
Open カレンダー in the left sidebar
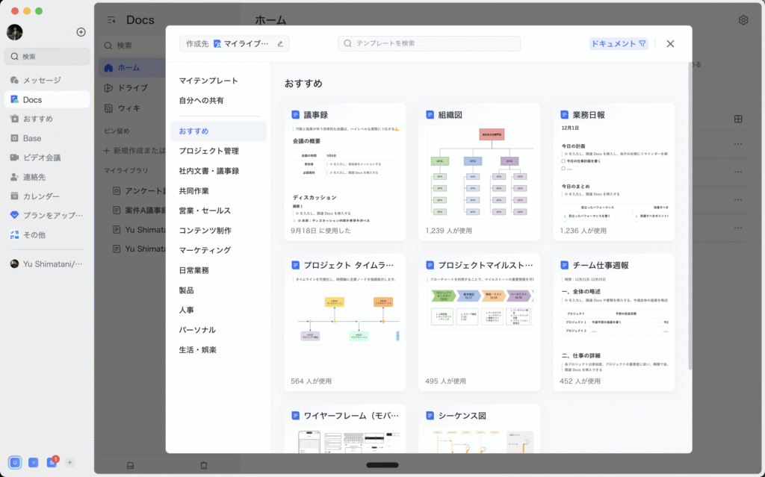coord(41,196)
